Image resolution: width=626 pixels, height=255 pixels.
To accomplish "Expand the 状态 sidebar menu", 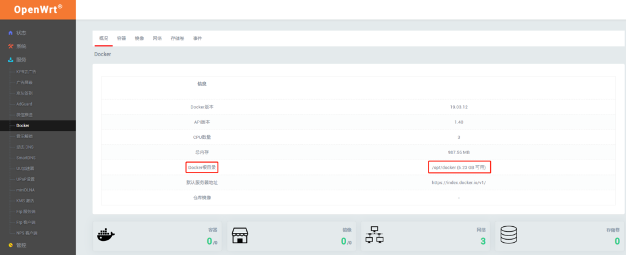I will pyautogui.click(x=21, y=32).
